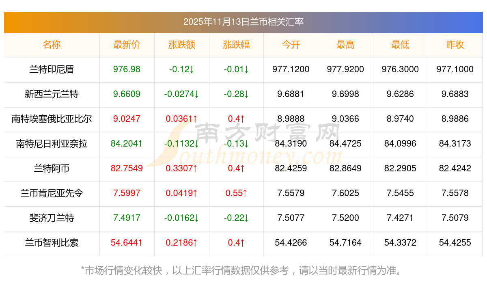
Task: Click high value 7.6025
Action: [x=345, y=193]
